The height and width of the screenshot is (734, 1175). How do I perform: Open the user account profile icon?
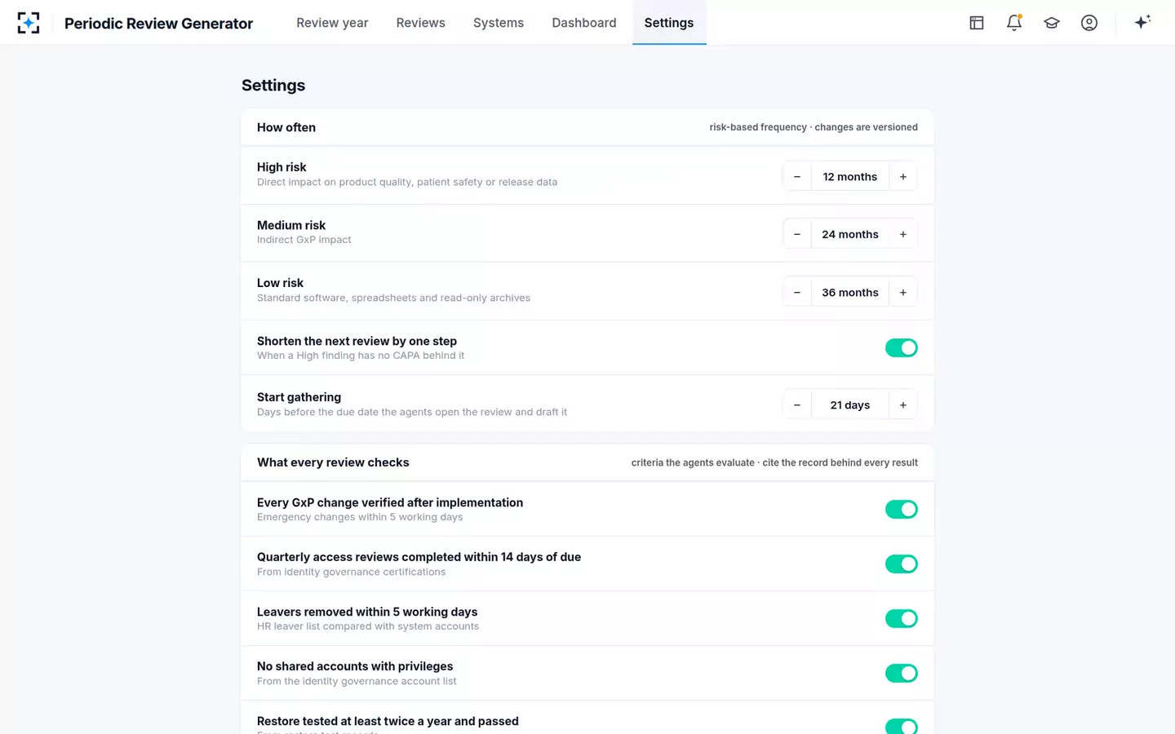(x=1089, y=23)
